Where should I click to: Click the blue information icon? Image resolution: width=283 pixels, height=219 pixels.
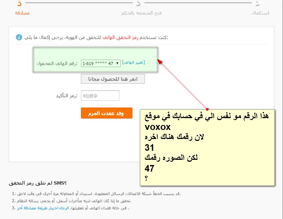[x=19, y=37]
